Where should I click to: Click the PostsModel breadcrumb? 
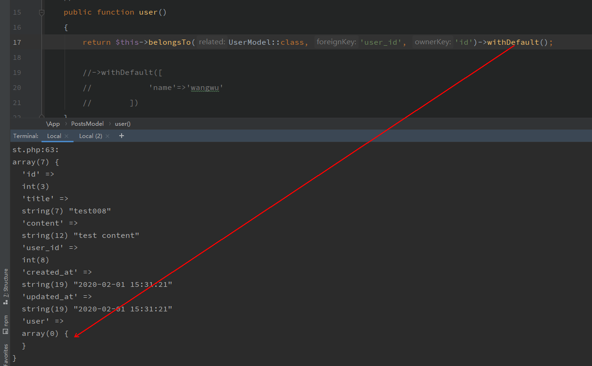(87, 124)
